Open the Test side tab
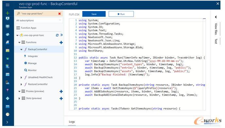 tap(216, 41)
